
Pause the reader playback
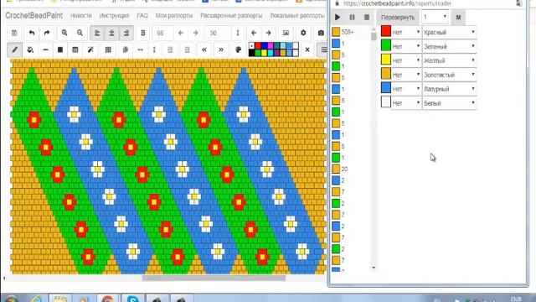[x=352, y=17]
